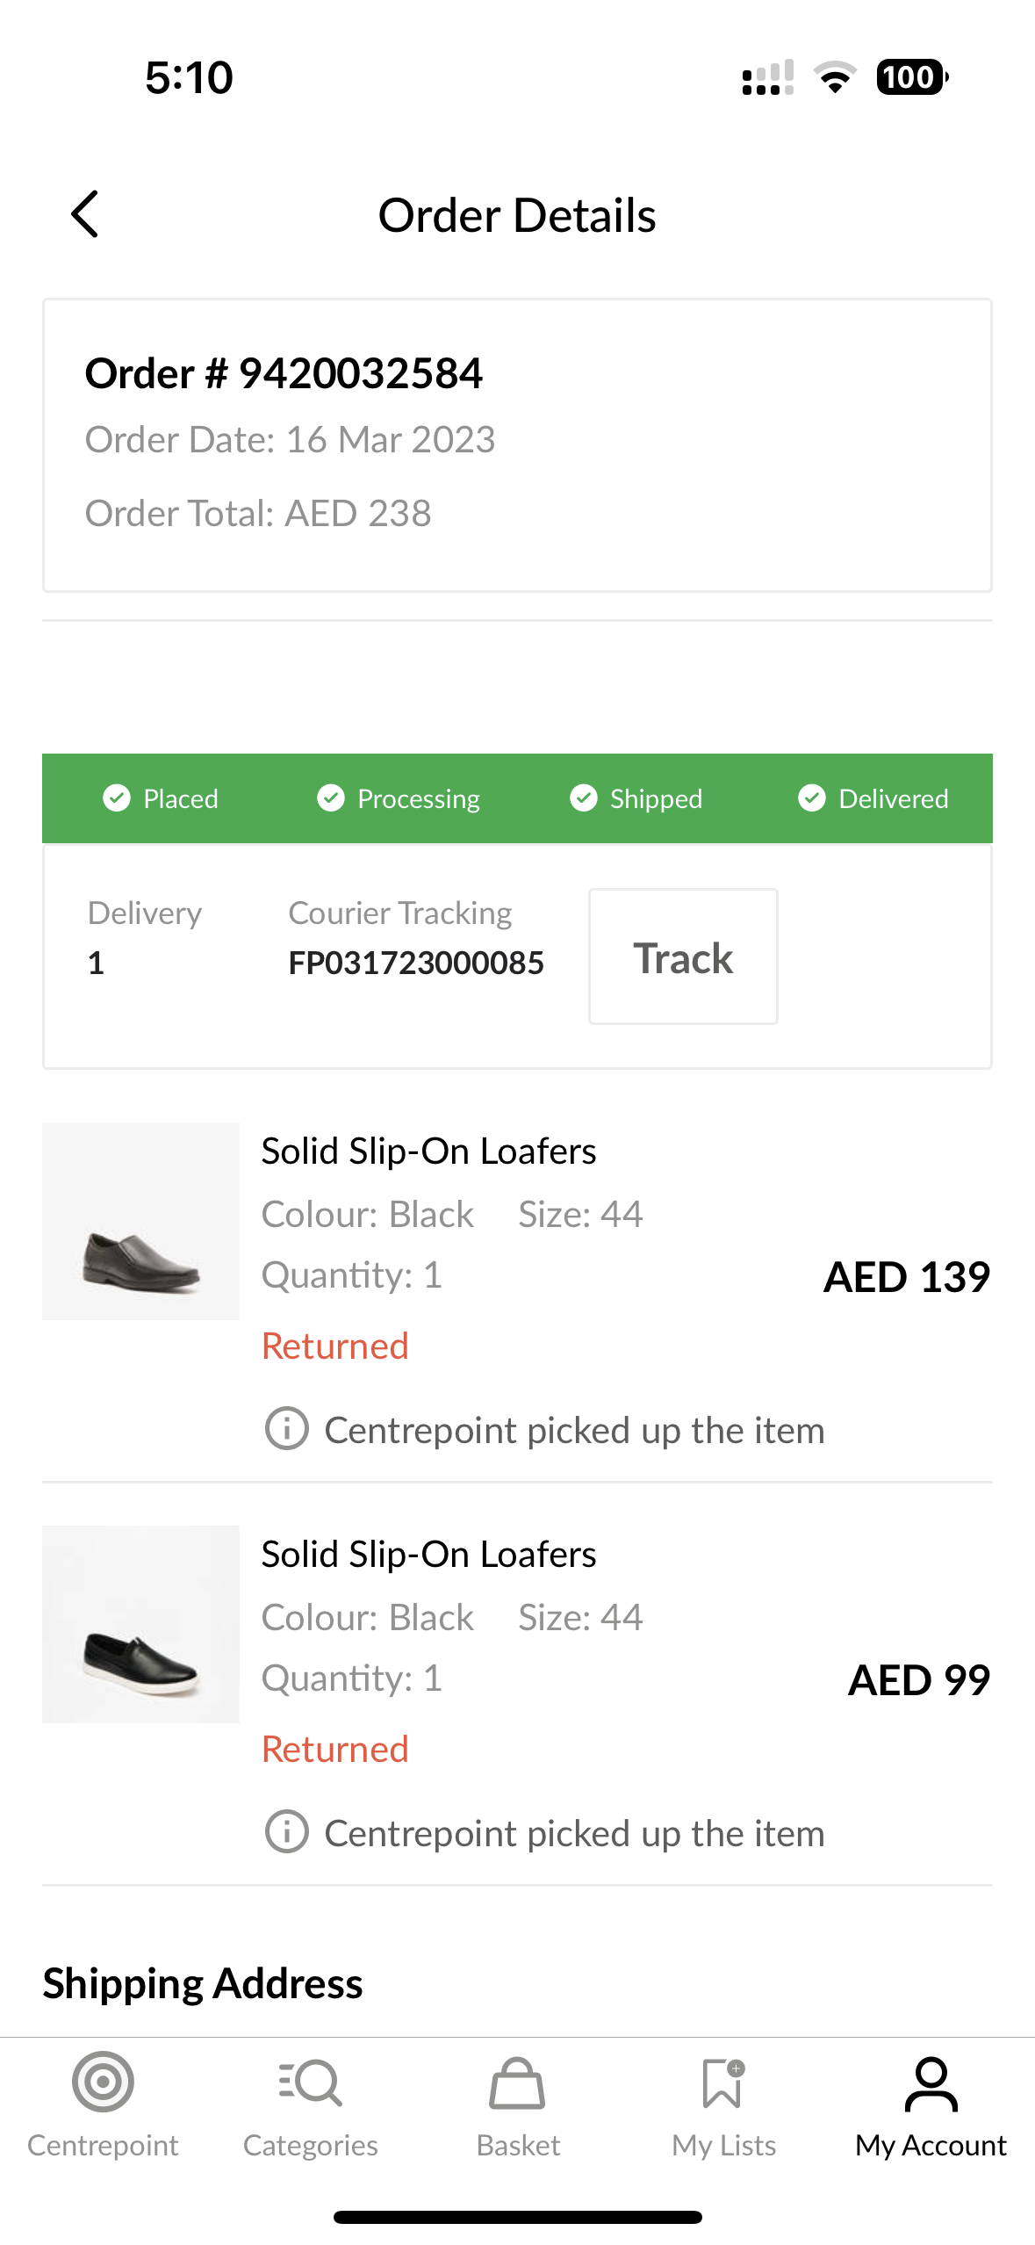The height and width of the screenshot is (2245, 1035).
Task: Open the My Lists bookmark icon
Action: pyautogui.click(x=723, y=2083)
